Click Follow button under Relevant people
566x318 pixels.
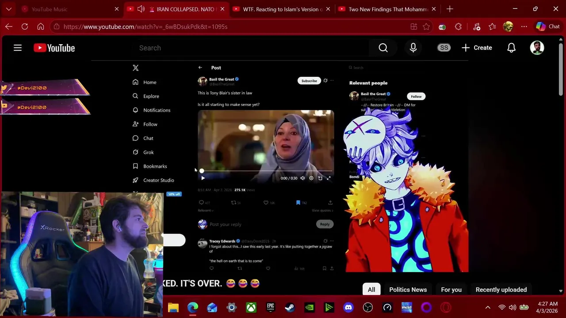point(416,96)
